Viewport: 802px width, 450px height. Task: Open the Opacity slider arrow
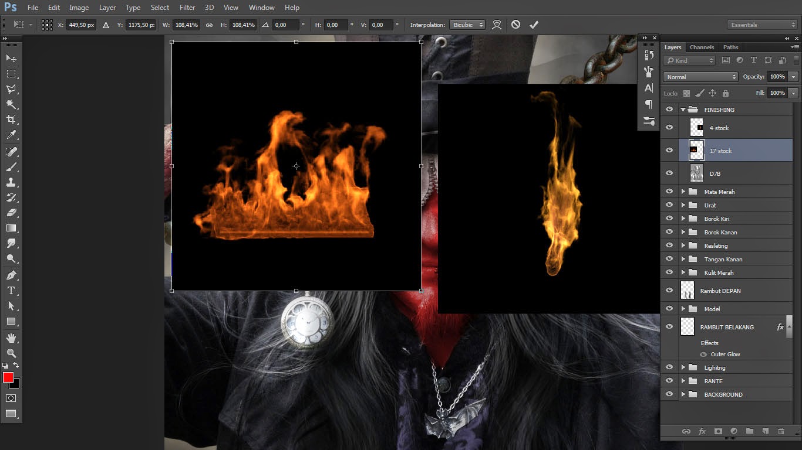click(x=794, y=77)
